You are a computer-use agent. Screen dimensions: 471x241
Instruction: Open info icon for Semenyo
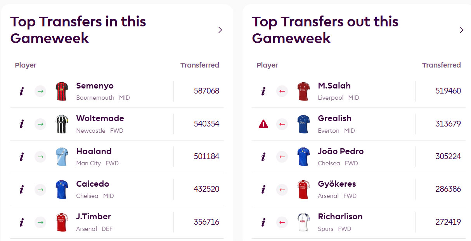coord(21,92)
